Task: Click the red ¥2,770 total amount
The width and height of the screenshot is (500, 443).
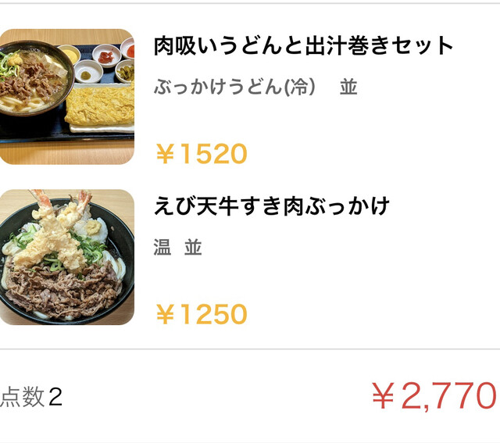Action: [x=434, y=396]
